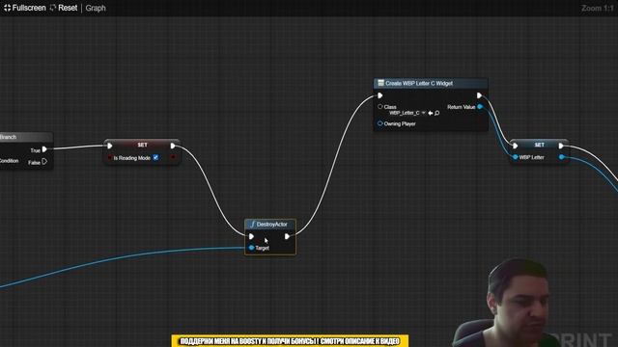
Task: Click output exec pin of WBP Letter SET node
Action: (561, 146)
